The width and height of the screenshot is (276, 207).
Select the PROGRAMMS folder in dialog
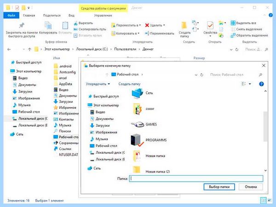149,140
